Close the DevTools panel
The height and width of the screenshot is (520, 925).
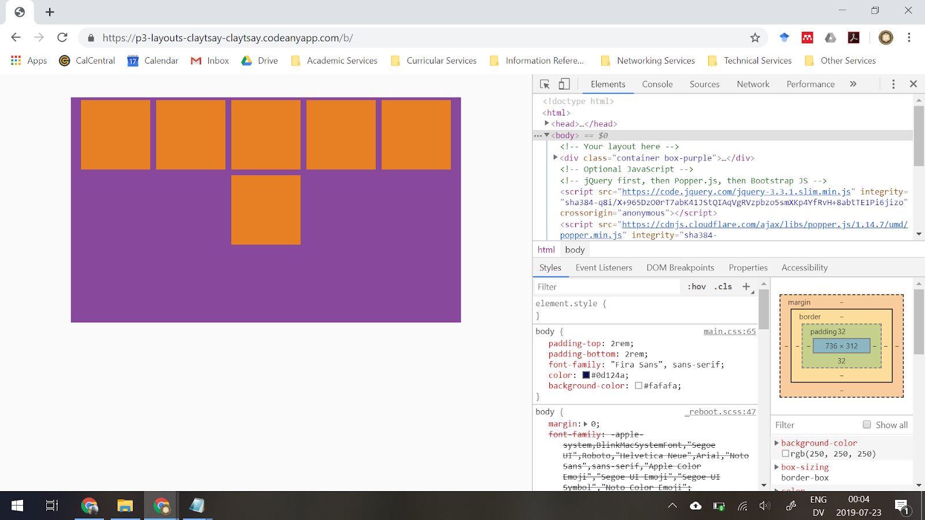click(x=913, y=84)
